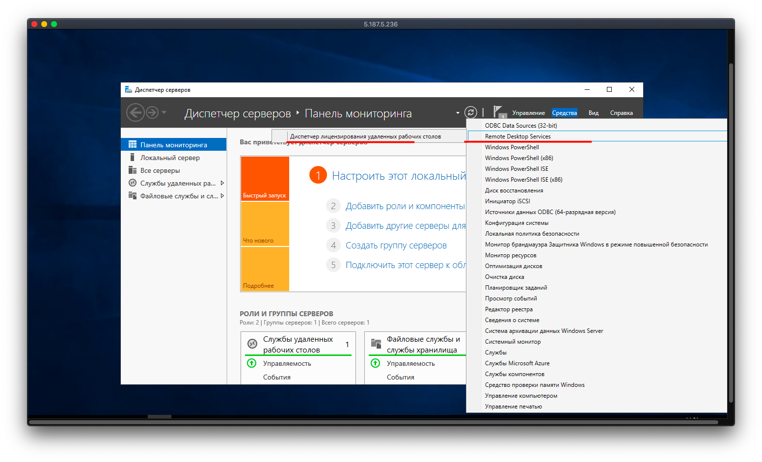
Task: Click the Добавить роли и компоненты link
Action: coord(405,206)
